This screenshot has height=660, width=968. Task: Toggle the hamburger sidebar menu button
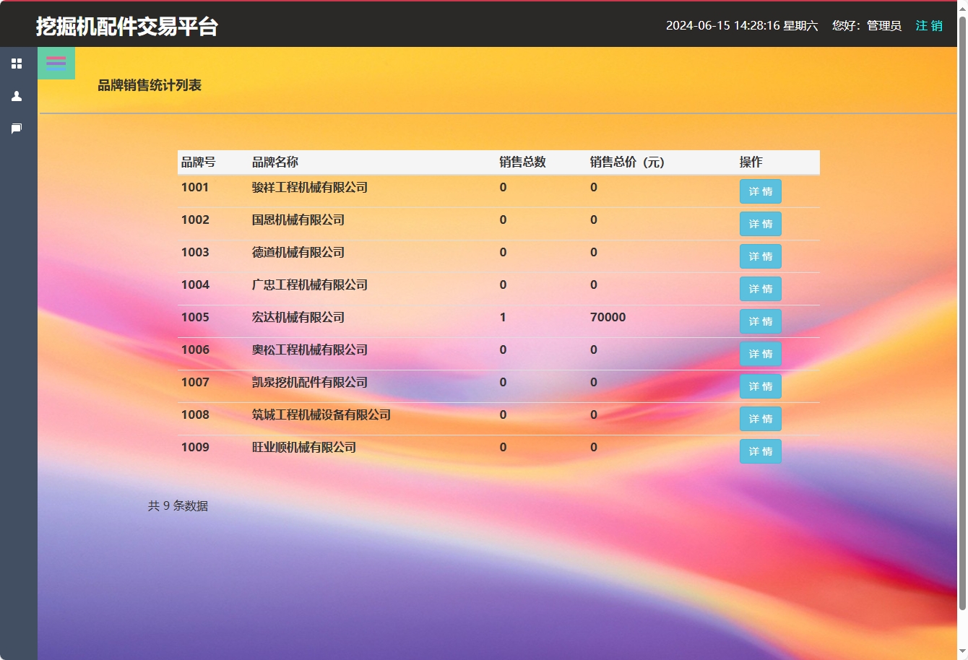click(x=56, y=61)
